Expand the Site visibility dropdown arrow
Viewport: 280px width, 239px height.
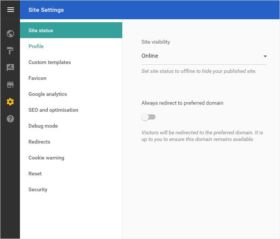pos(265,56)
